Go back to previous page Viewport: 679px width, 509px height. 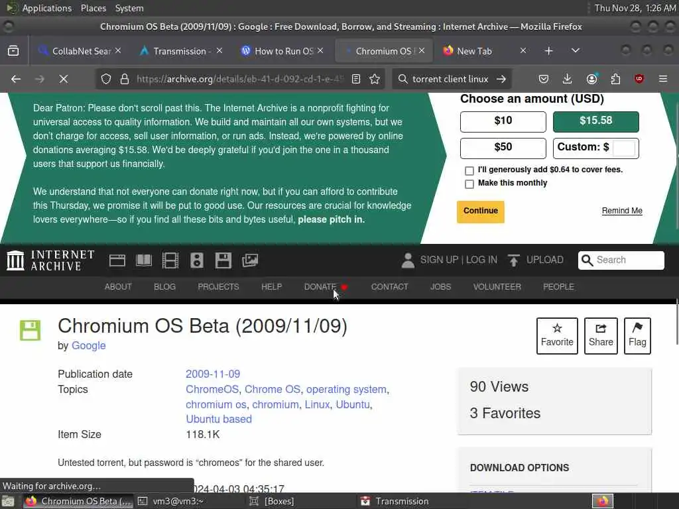click(16, 80)
